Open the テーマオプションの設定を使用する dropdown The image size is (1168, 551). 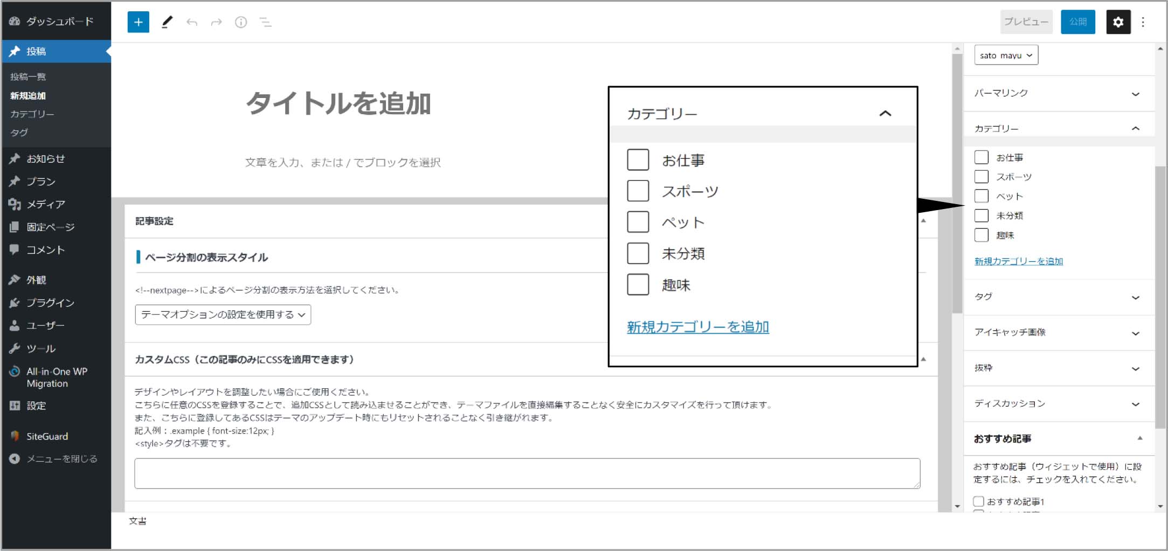223,315
